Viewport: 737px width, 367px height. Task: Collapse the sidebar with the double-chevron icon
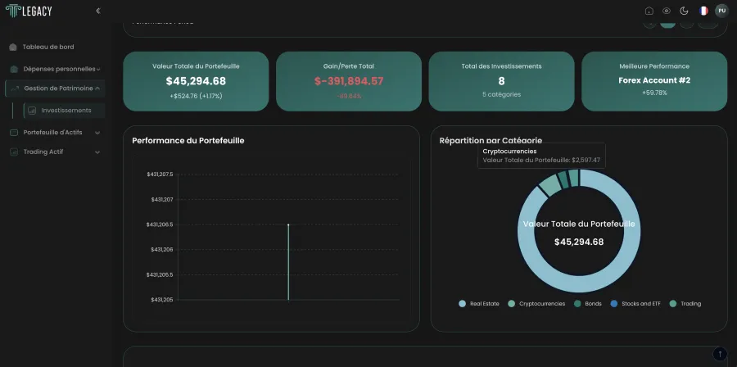[x=97, y=11]
